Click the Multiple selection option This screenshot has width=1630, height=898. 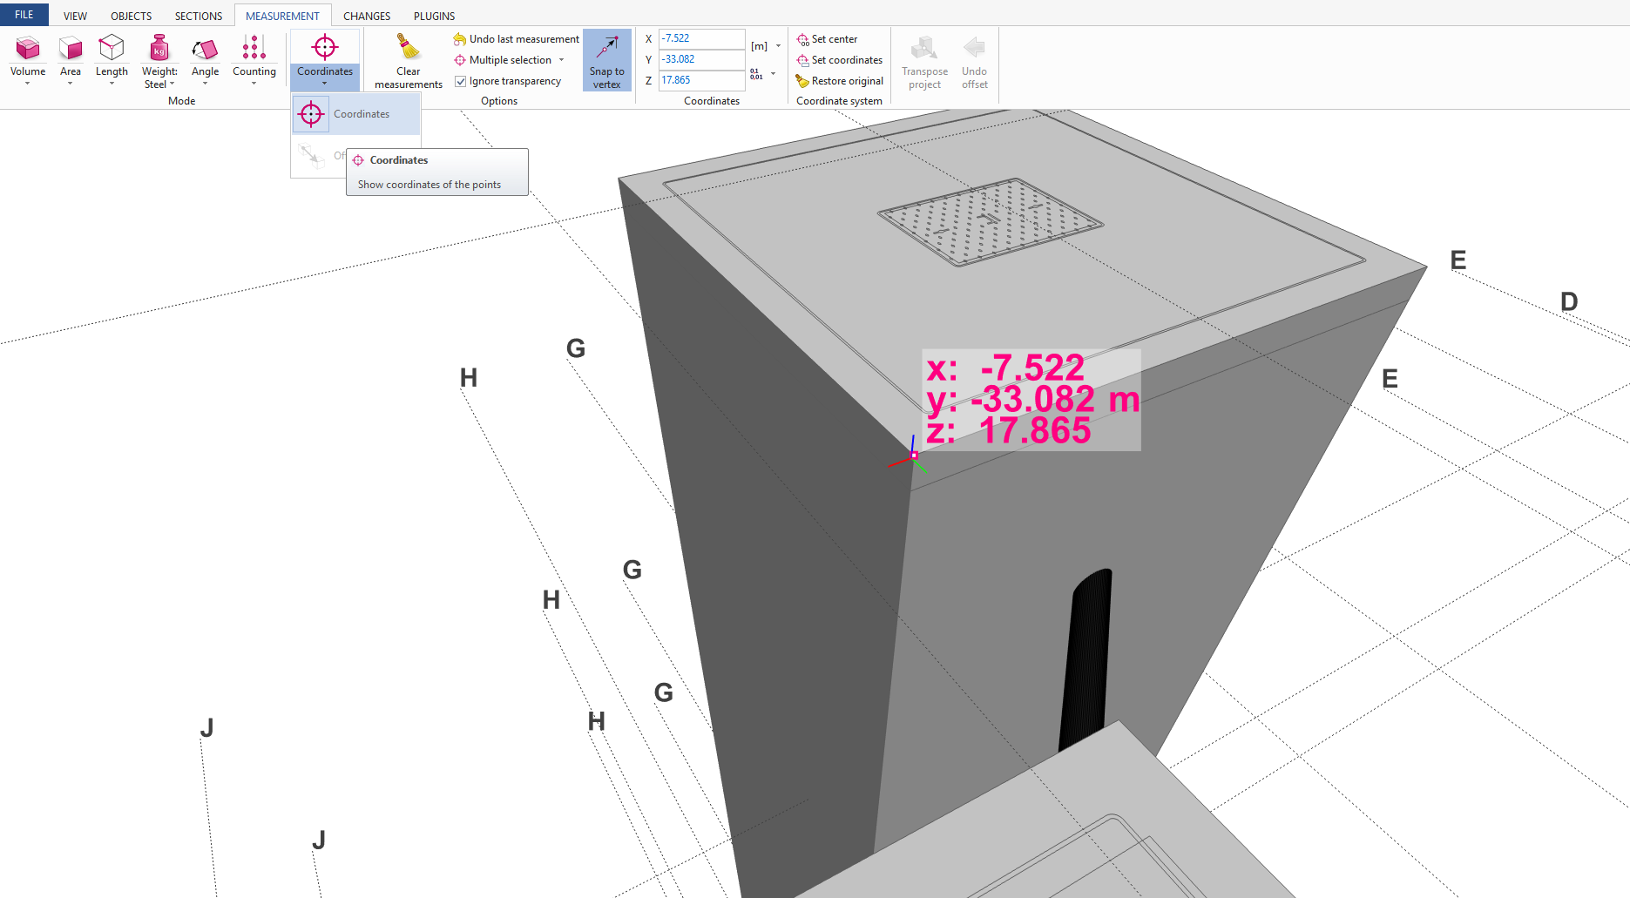[503, 60]
